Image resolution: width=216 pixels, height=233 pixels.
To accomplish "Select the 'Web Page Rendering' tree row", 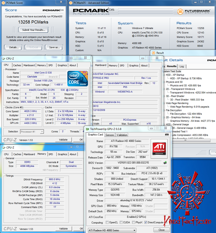I will pos(177,103).
